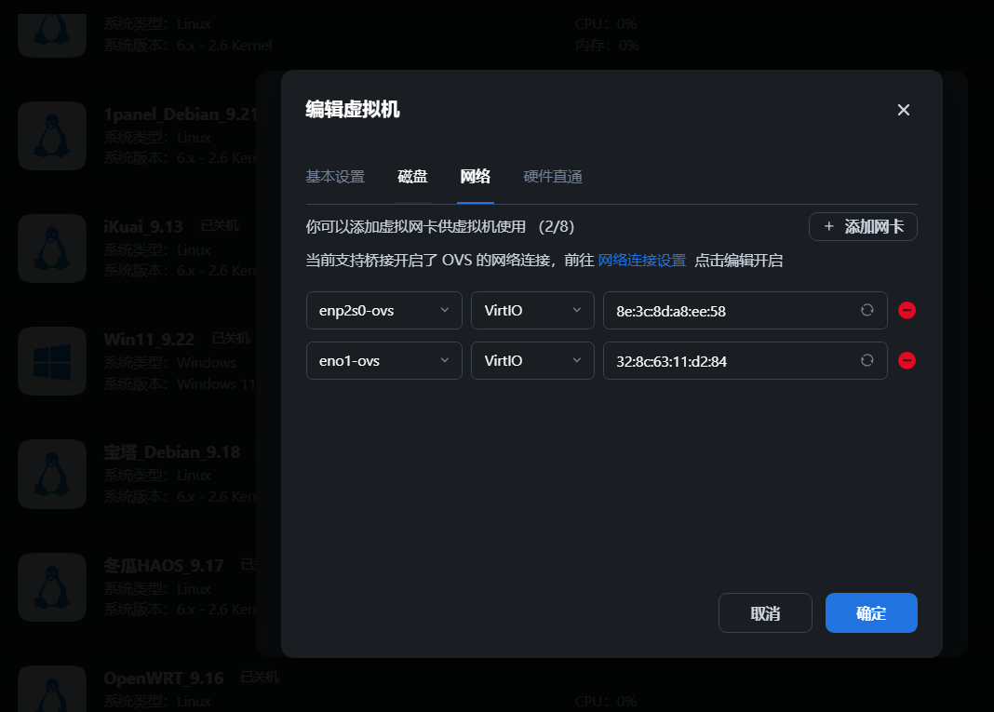Remove the eno1-ovs network card
The height and width of the screenshot is (712, 994).
pyautogui.click(x=907, y=360)
